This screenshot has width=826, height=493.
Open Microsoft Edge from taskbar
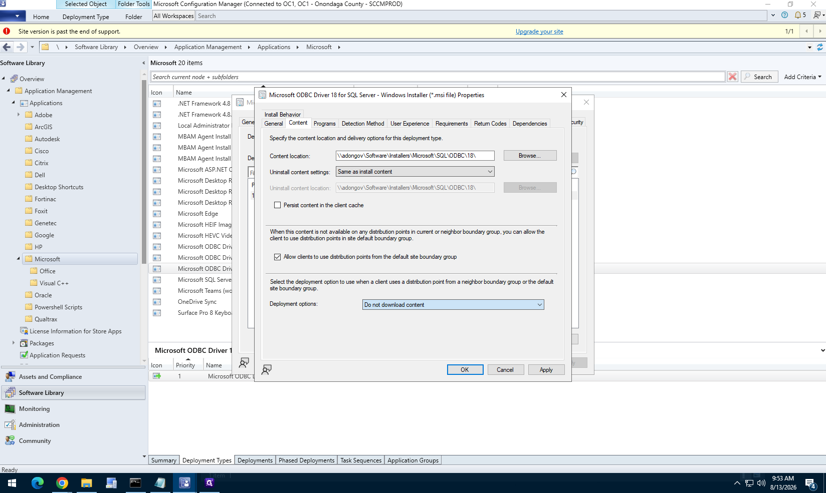(x=38, y=483)
